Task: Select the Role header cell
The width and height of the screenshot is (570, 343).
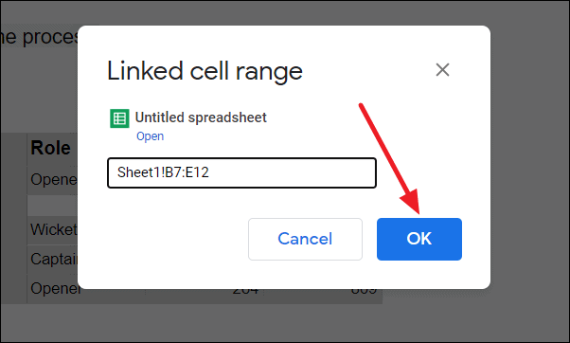Action: point(53,149)
